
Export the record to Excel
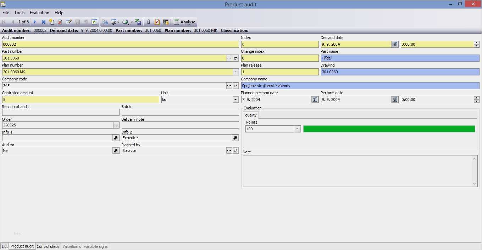tap(138, 22)
